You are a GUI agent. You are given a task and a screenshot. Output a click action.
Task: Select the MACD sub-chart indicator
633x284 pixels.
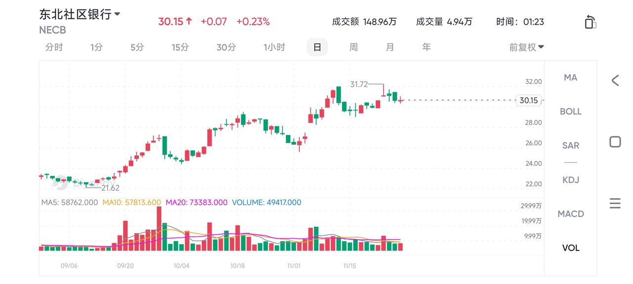(571, 214)
